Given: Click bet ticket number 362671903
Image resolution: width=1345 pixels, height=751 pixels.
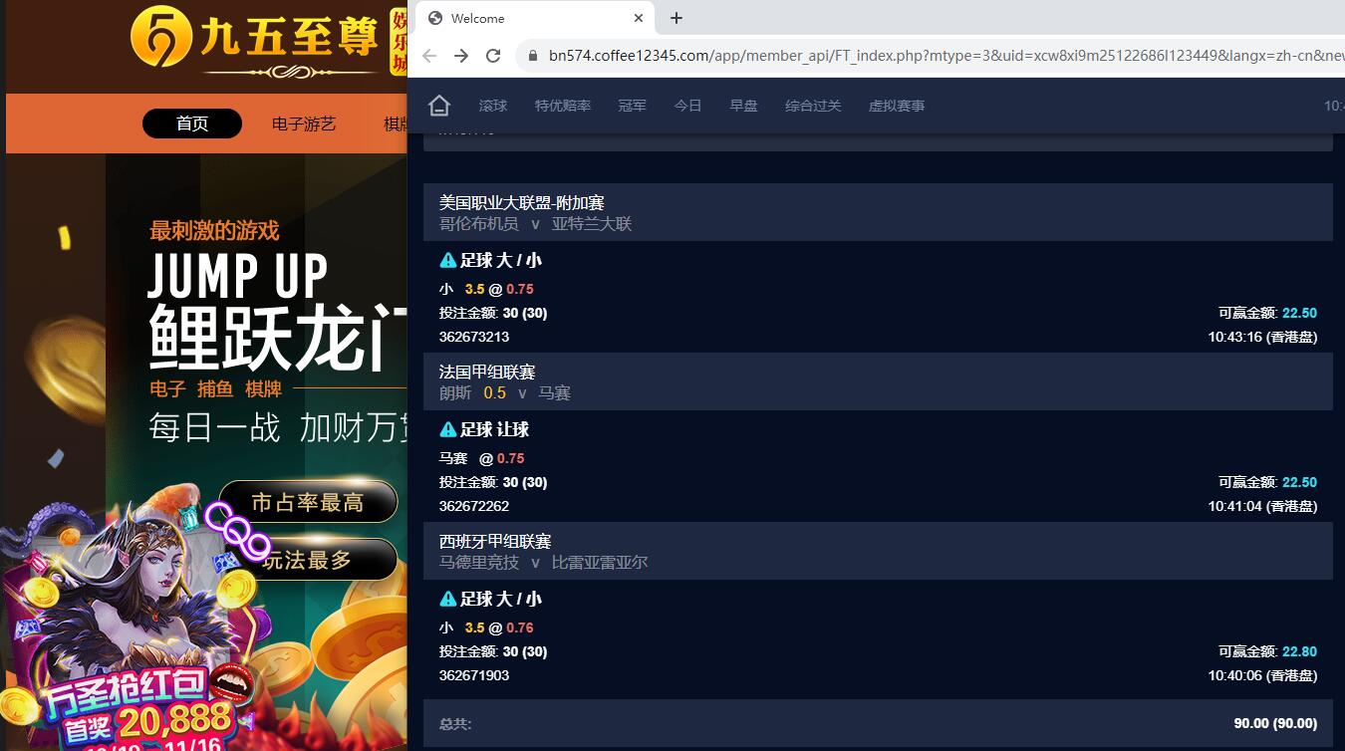Looking at the screenshot, I should coord(474,675).
